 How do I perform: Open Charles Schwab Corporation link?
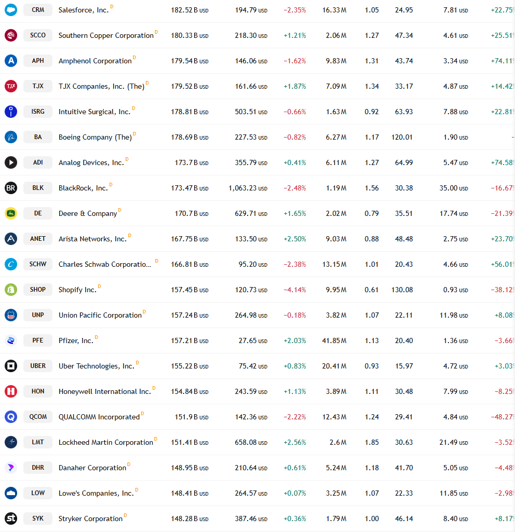[x=105, y=265]
